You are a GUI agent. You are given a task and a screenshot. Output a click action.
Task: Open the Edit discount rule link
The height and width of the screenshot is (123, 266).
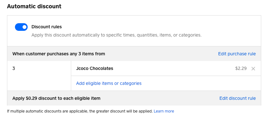[x=237, y=98]
